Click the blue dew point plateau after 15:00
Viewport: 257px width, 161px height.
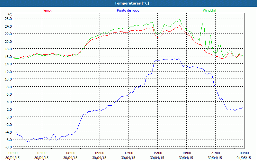tap(167, 60)
